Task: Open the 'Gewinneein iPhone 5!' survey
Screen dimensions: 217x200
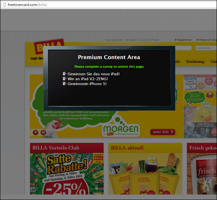Action: tap(87, 84)
